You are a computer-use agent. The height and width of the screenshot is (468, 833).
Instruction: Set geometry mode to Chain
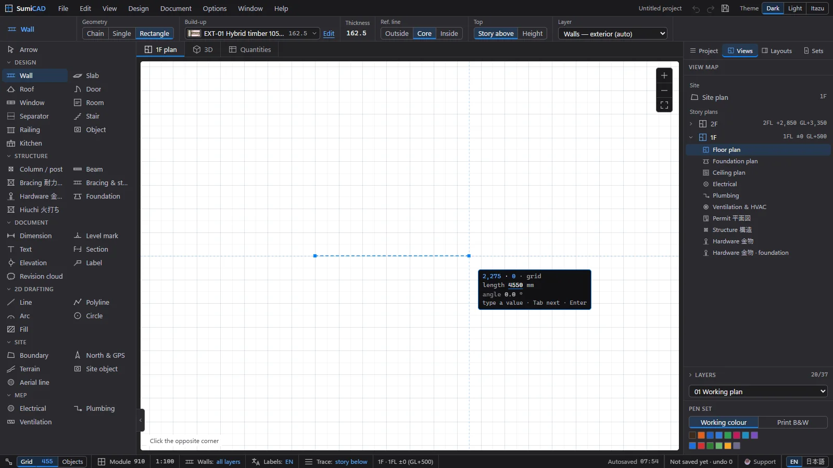(95, 34)
